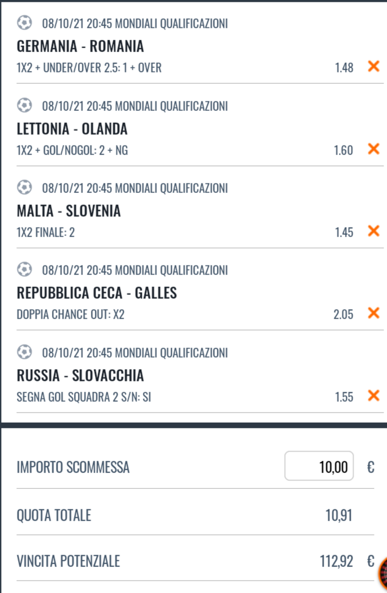Image resolution: width=387 pixels, height=593 pixels.
Task: Click soccer ball icon for Lettonia - Olanda
Action: point(24,105)
